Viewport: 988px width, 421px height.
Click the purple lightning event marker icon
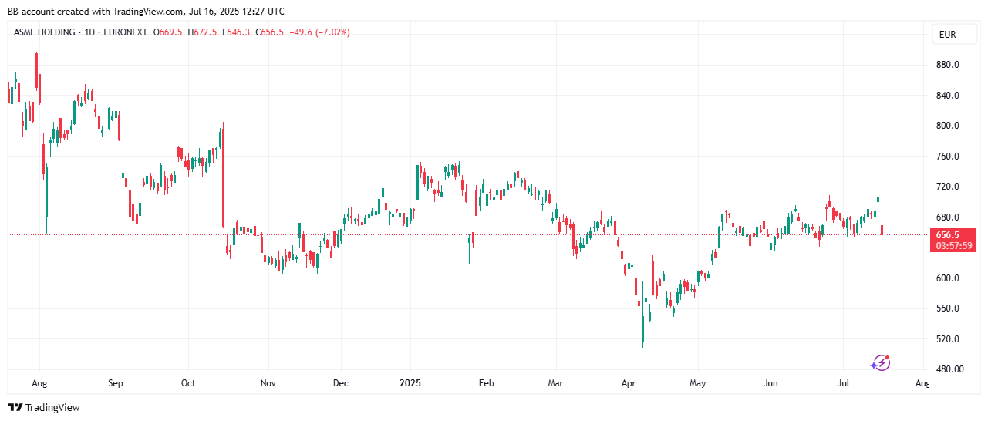[x=881, y=363]
